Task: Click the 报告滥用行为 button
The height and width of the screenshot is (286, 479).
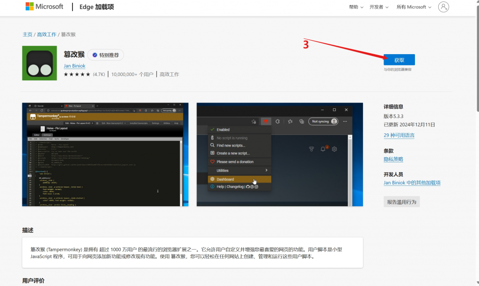Action: (x=401, y=202)
